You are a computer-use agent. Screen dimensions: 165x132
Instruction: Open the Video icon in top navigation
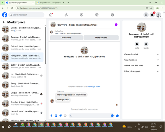tap(82, 15)
